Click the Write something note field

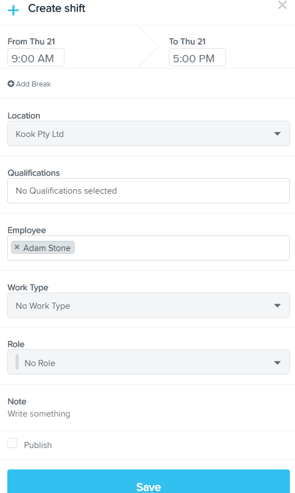click(39, 414)
